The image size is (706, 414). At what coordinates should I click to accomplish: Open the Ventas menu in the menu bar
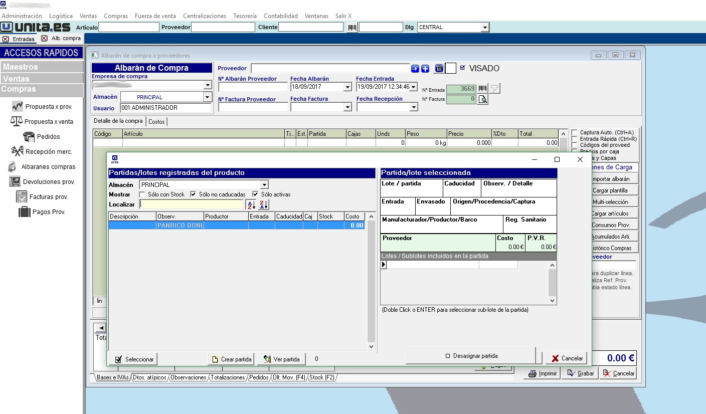tap(88, 16)
